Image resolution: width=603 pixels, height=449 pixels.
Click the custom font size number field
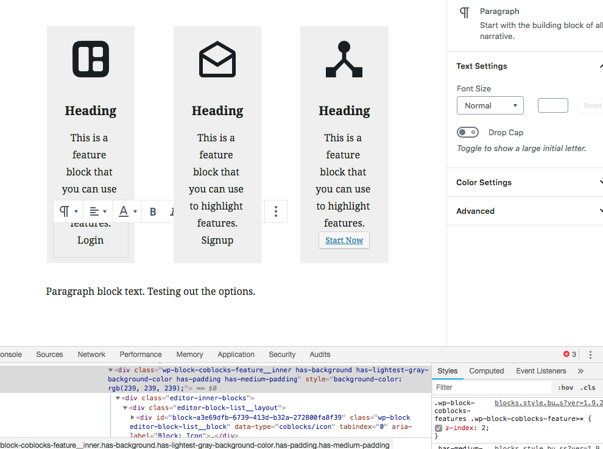(552, 105)
